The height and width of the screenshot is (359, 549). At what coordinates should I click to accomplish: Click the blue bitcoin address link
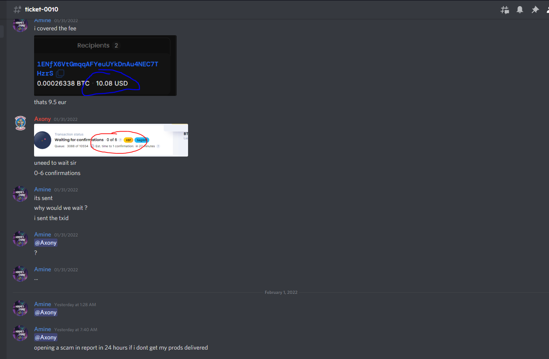[98, 68]
